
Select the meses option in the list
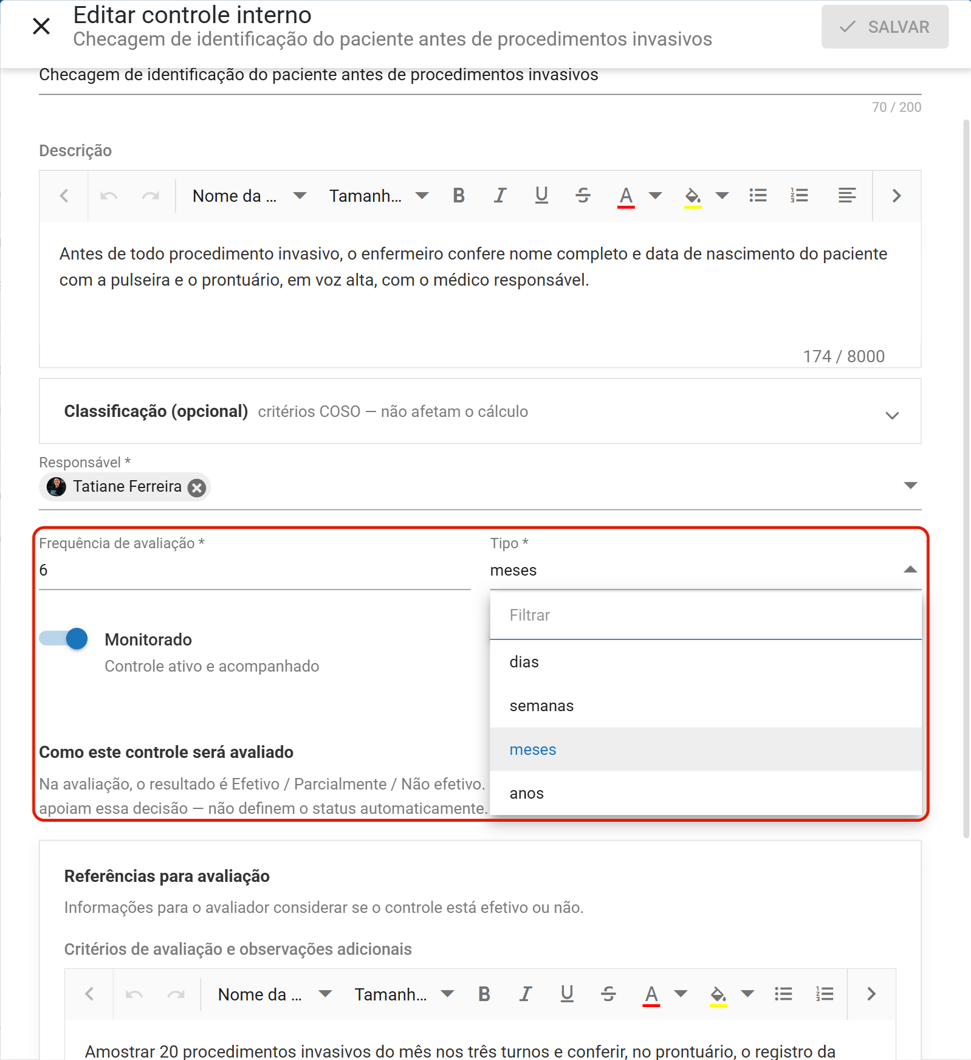click(706, 749)
